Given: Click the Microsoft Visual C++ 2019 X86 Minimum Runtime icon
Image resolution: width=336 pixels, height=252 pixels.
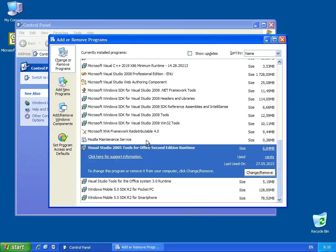Looking at the screenshot, I should coord(84,66).
